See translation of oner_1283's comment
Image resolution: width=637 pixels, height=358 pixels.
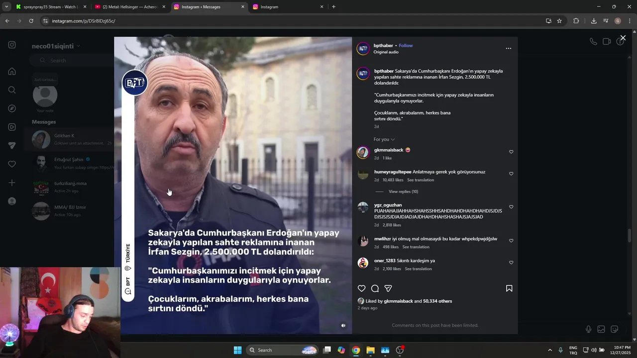418,269
